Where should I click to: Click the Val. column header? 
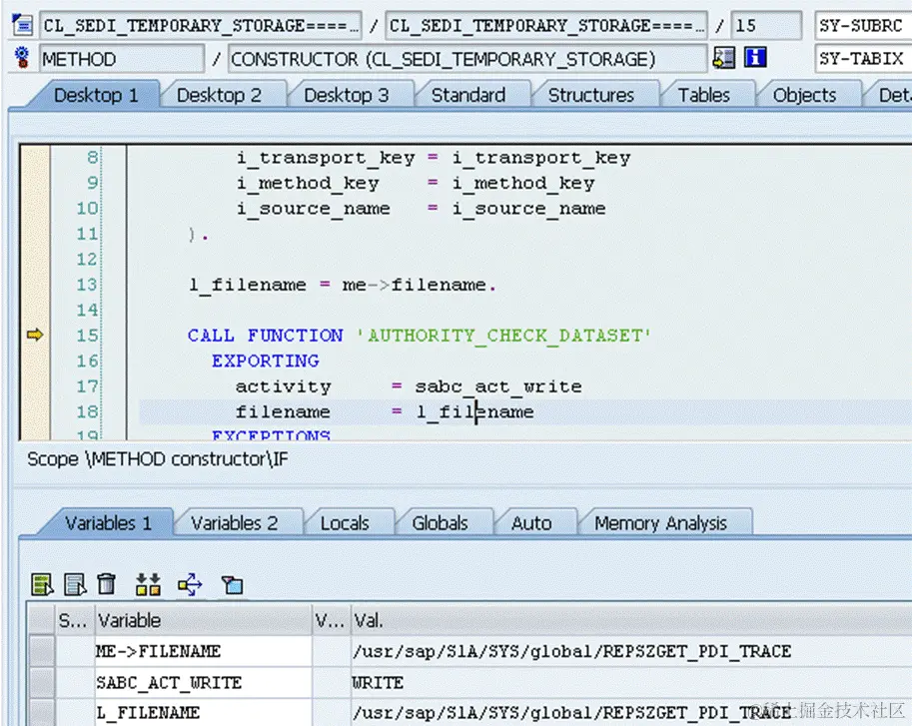coord(631,620)
